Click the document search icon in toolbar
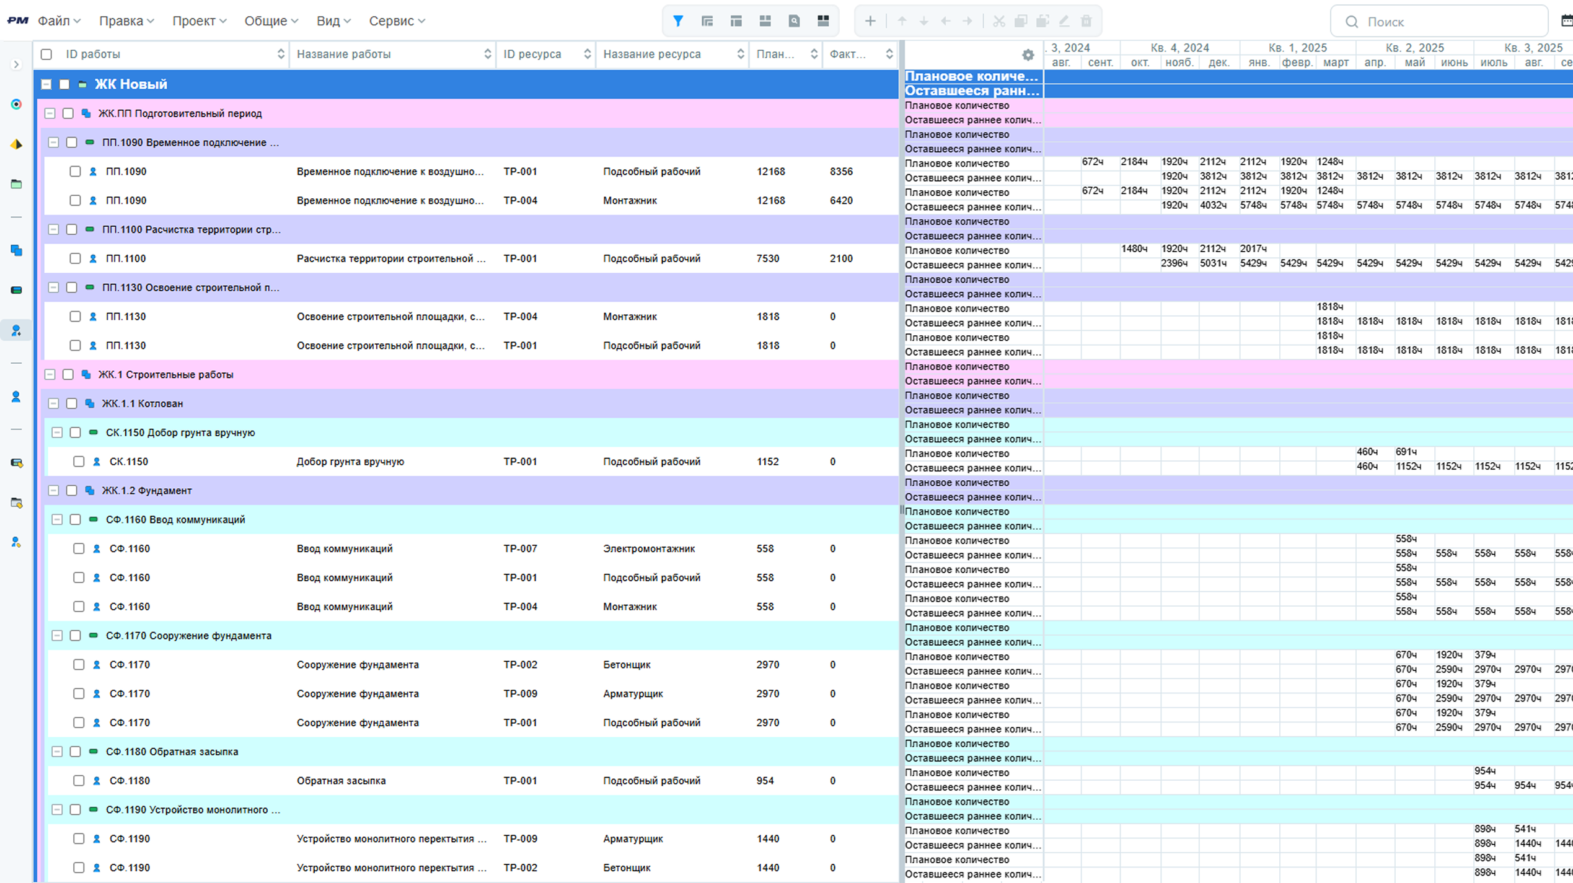This screenshot has height=883, width=1573. (794, 21)
